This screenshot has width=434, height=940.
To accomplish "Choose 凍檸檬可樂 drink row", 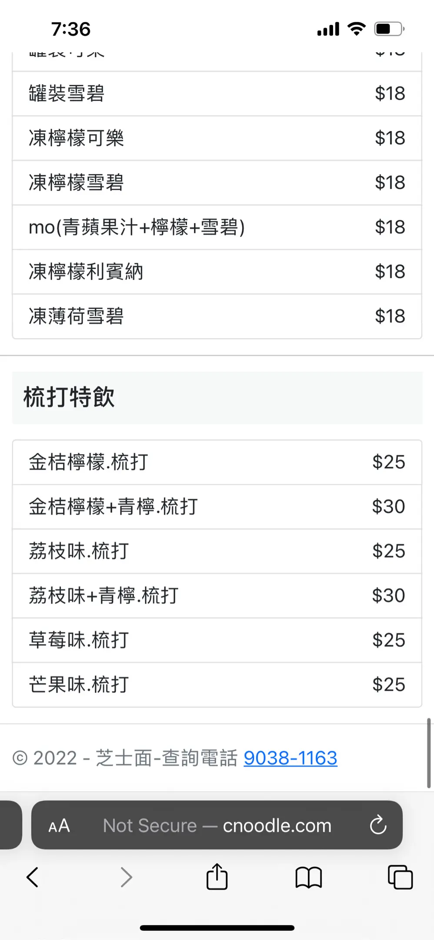I will (217, 138).
